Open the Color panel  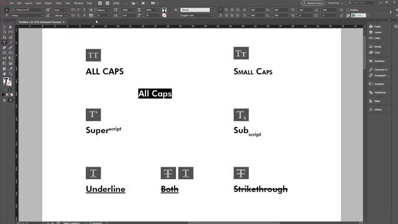(375, 52)
